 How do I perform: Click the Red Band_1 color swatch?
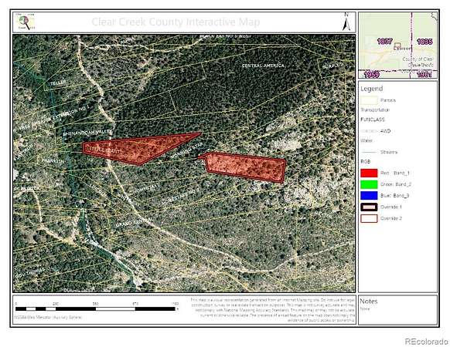click(x=369, y=173)
